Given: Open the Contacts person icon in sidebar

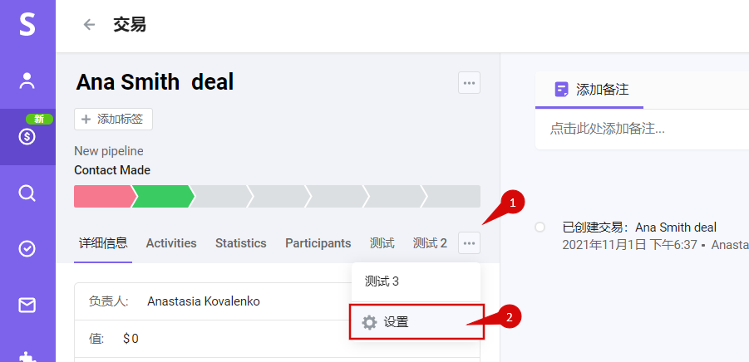Looking at the screenshot, I should (27, 81).
